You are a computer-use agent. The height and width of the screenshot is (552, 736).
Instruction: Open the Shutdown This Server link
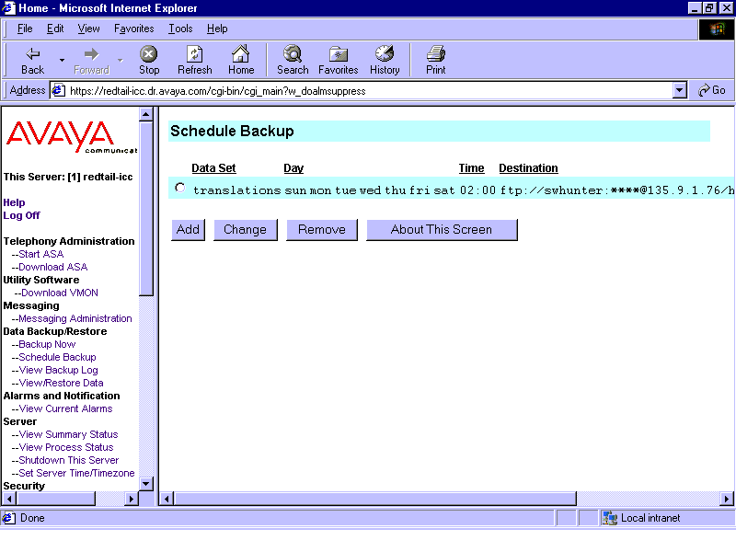coord(68,460)
